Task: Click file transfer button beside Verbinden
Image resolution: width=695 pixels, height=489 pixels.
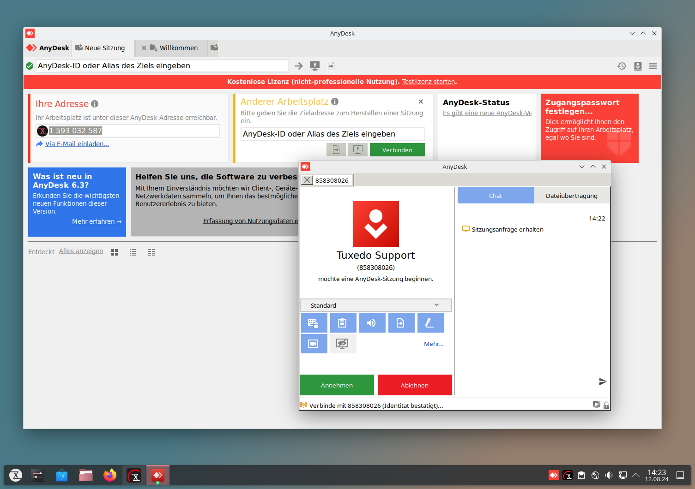Action: coord(336,149)
